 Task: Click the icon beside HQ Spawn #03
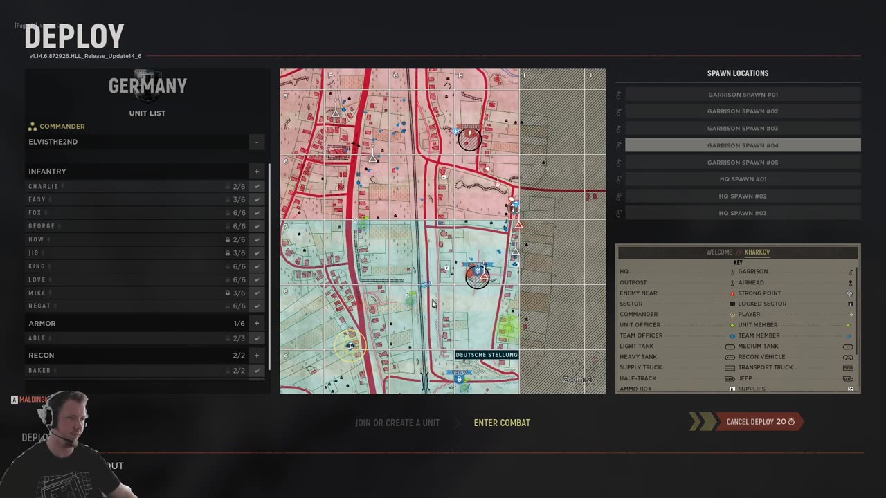point(619,213)
